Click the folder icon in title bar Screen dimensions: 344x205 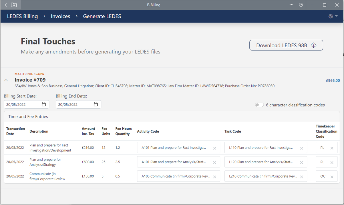tap(14, 5)
